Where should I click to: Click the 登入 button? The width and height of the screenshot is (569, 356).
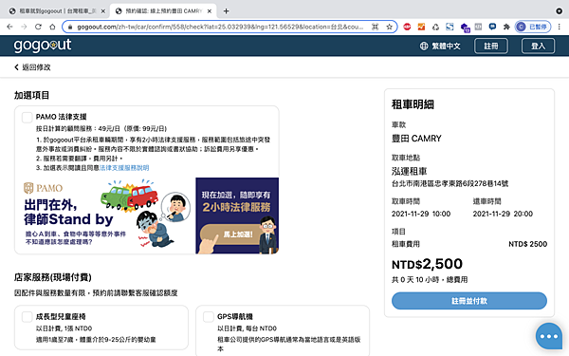(x=538, y=47)
